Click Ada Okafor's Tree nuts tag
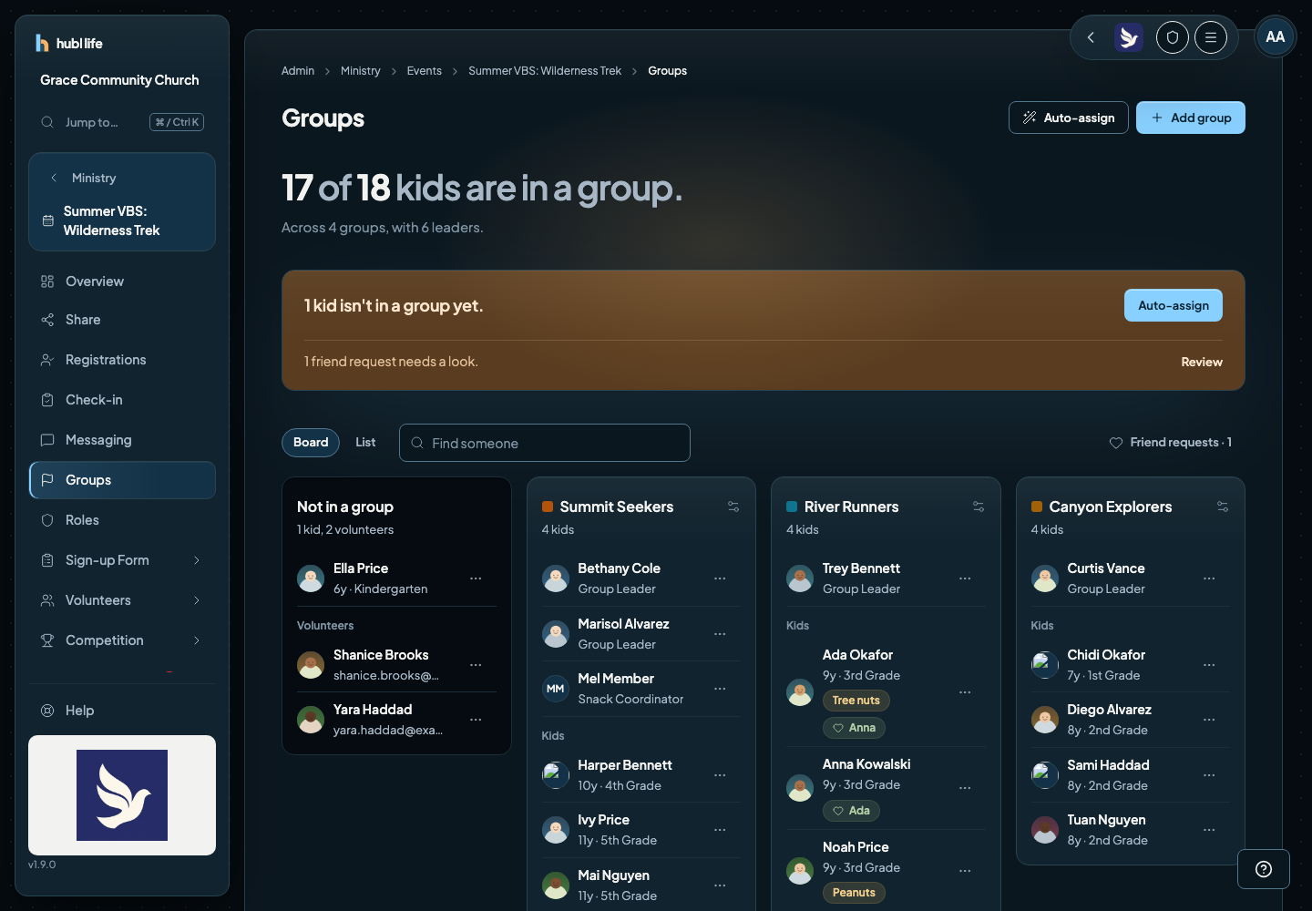The image size is (1312, 911). pyautogui.click(x=856, y=701)
